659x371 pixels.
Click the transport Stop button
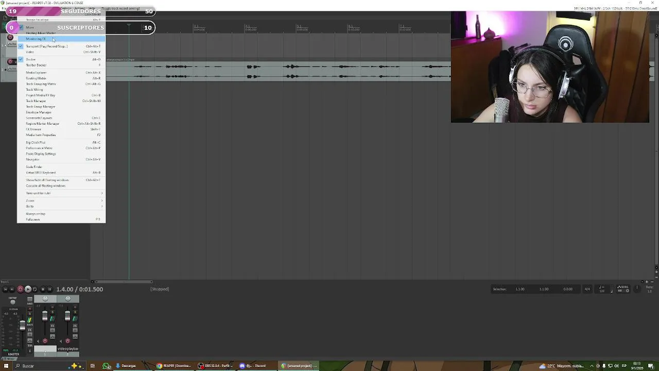tap(43, 289)
